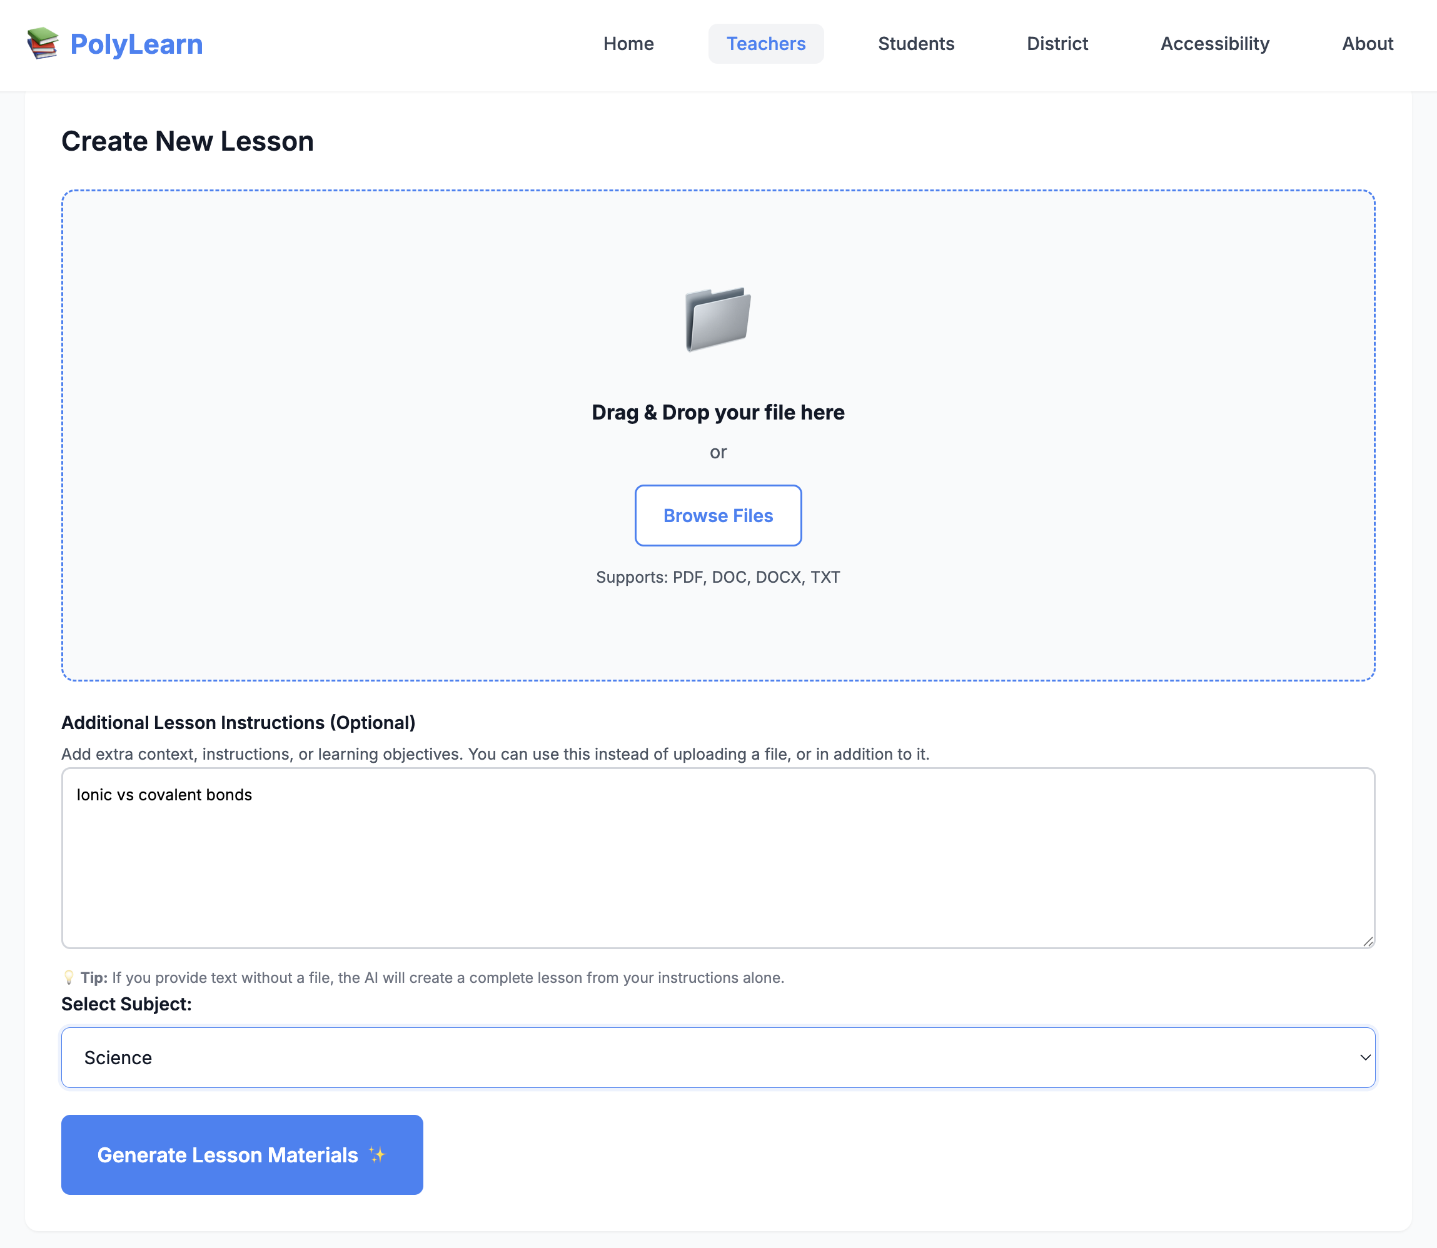The image size is (1437, 1248).
Task: Click the lightbulb tip icon
Action: [x=68, y=978]
